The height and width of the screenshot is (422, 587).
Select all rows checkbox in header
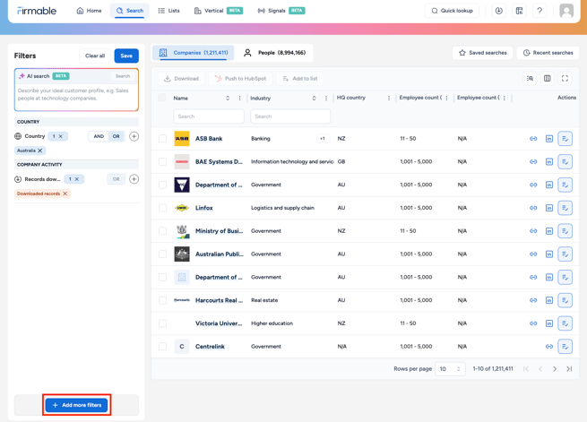162,98
